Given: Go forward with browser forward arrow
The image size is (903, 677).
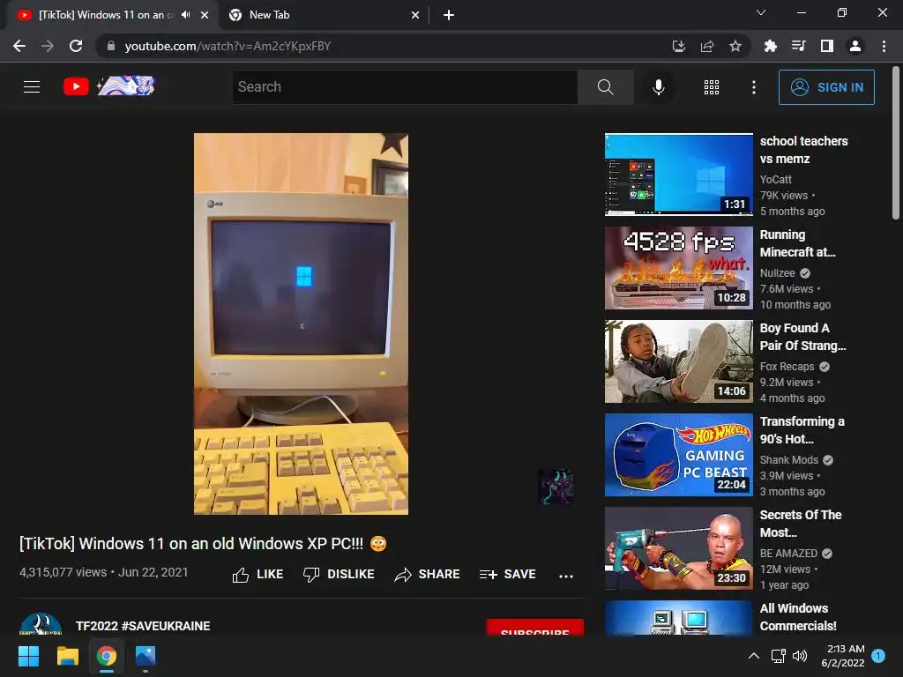Looking at the screenshot, I should pyautogui.click(x=48, y=46).
